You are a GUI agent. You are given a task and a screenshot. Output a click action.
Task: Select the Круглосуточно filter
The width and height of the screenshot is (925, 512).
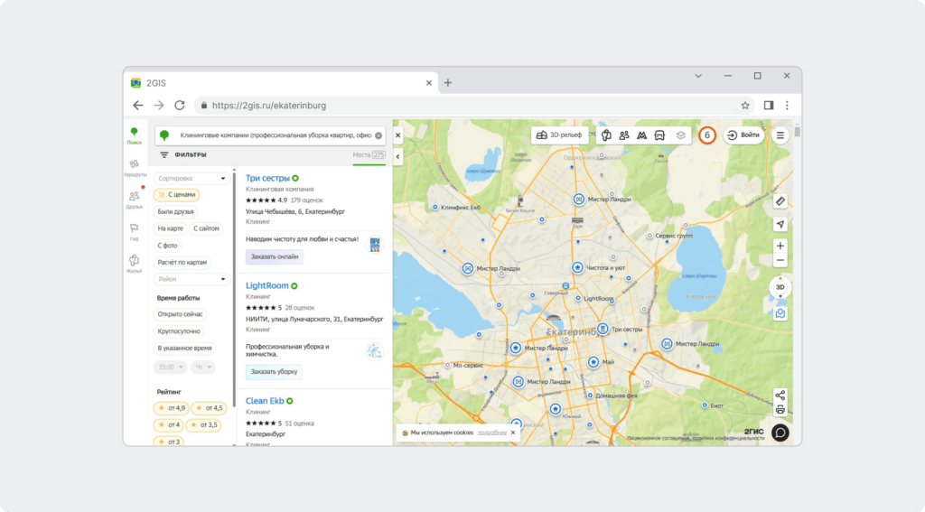click(179, 331)
